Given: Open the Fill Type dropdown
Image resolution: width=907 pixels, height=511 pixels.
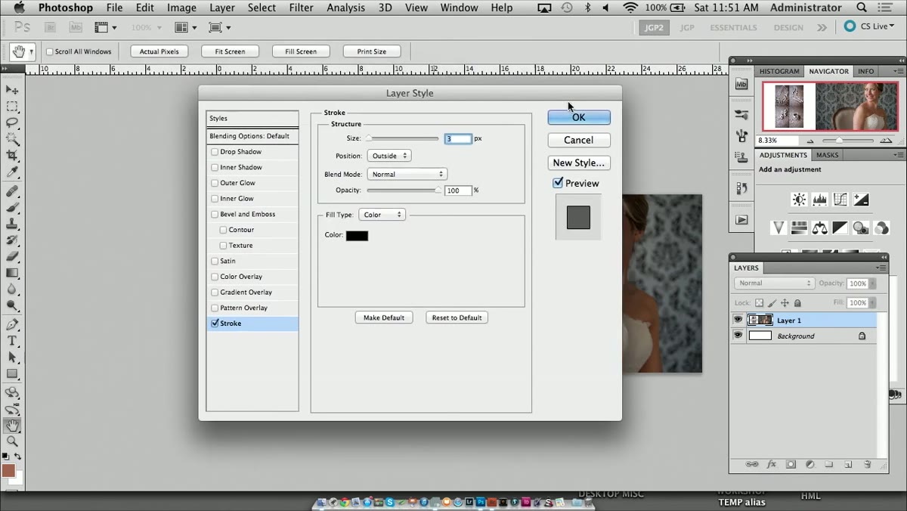Looking at the screenshot, I should (x=382, y=215).
